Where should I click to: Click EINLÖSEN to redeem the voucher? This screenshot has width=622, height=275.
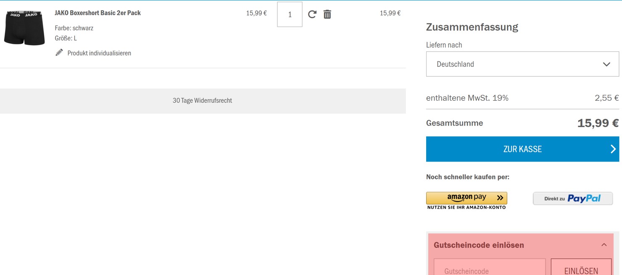[581, 267]
